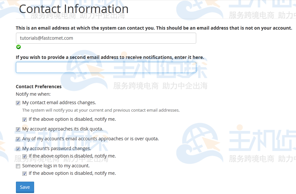Image resolution: width=296 pixels, height=194 pixels.
Task: Click the label about providing a second email address
Action: click(110, 57)
